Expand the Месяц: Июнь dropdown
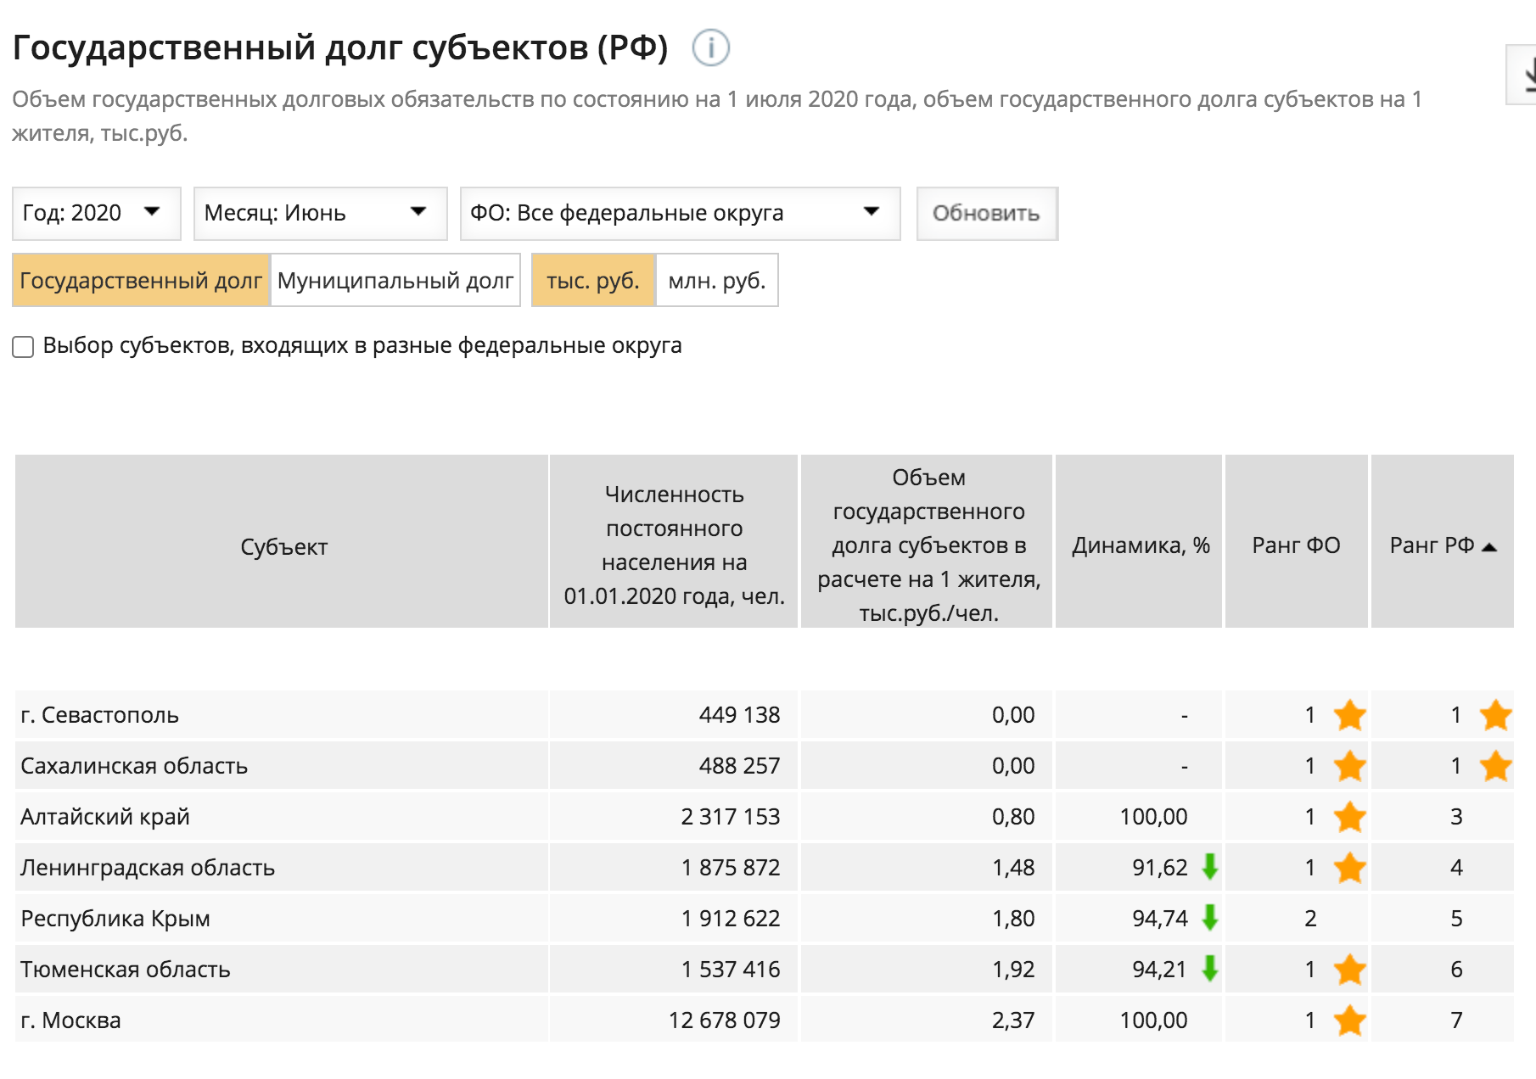The image size is (1536, 1079). click(x=320, y=213)
